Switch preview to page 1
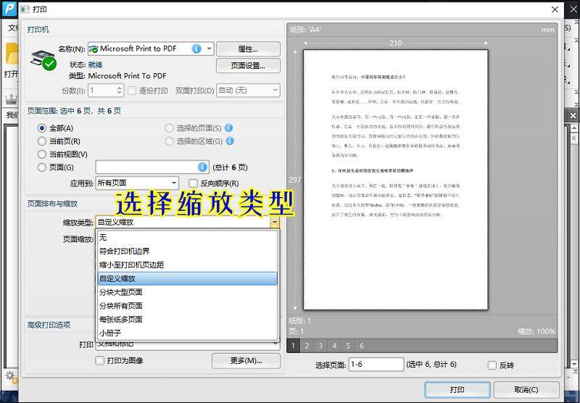The image size is (580, 403). 294,346
